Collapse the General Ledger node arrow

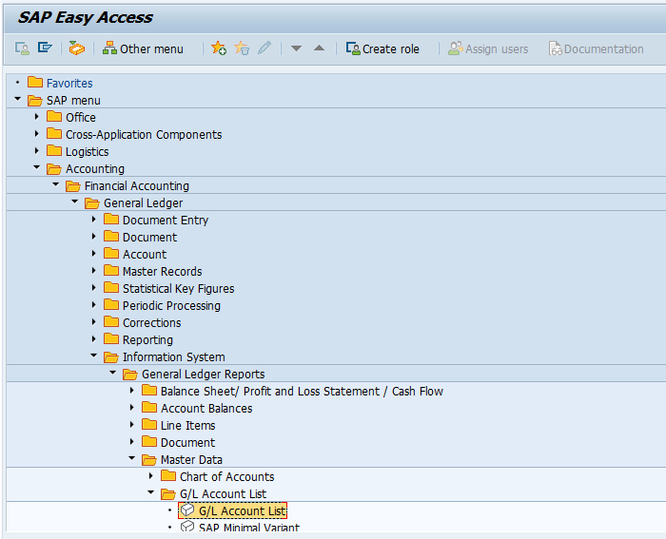(75, 202)
